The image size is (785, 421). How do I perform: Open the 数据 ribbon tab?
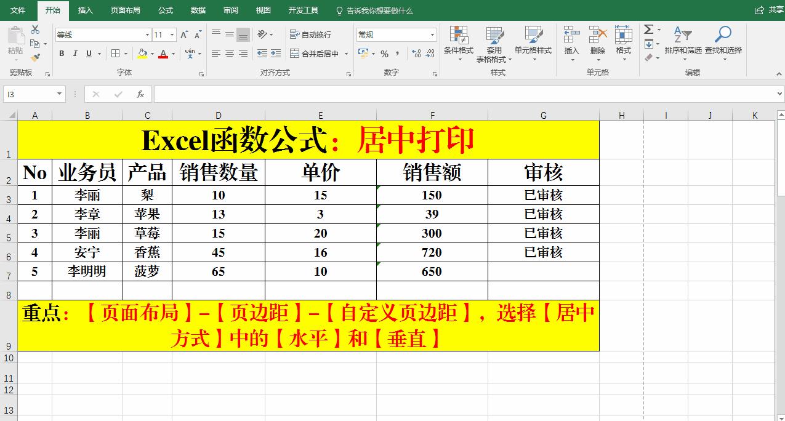[197, 10]
